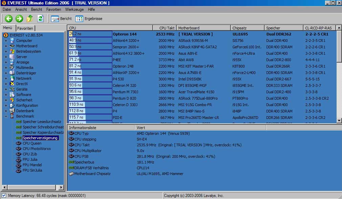This screenshot has height=199, width=342.
Task: Open the Bericht toolbar button
Action: coord(61,19)
